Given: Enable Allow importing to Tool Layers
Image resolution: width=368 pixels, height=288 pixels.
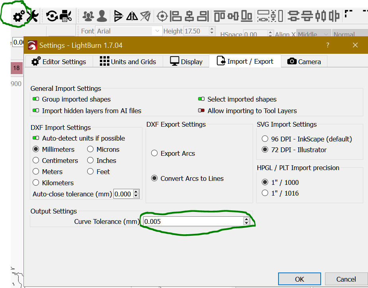Looking at the screenshot, I should pos(201,110).
